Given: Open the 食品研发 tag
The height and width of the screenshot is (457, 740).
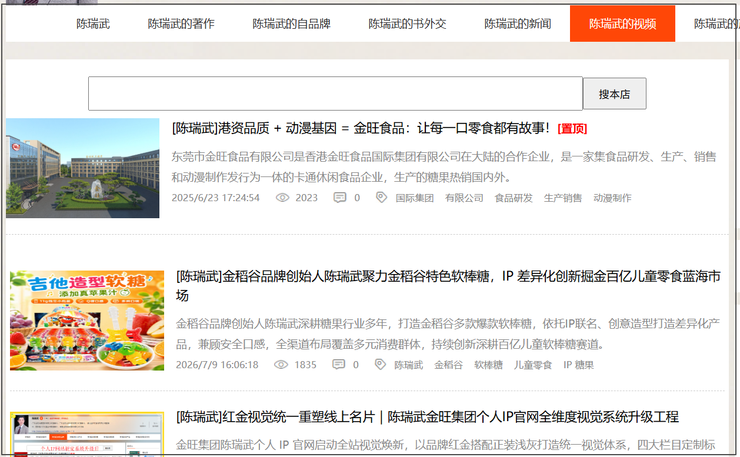Looking at the screenshot, I should point(514,198).
